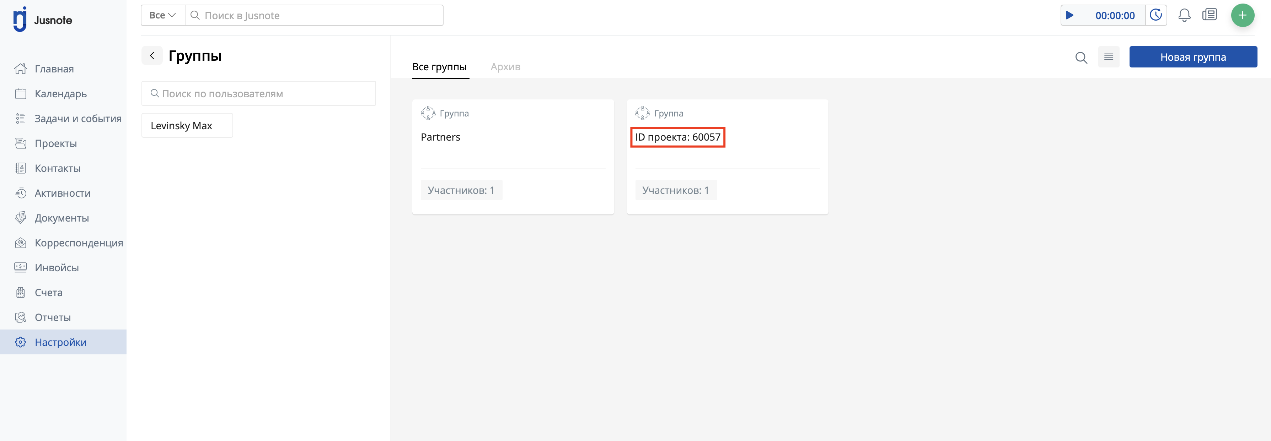Open the Контакты section
The height and width of the screenshot is (441, 1271).
click(57, 169)
